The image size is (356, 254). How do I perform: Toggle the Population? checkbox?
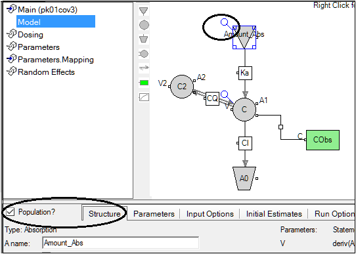pos(11,212)
